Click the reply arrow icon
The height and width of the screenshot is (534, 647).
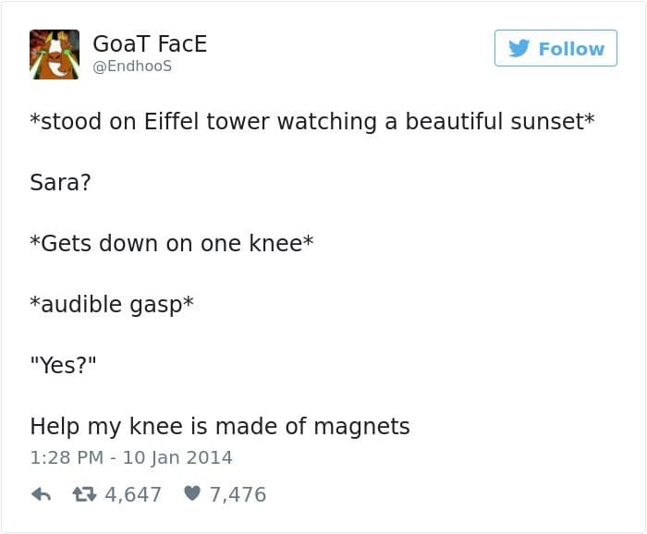click(x=41, y=495)
